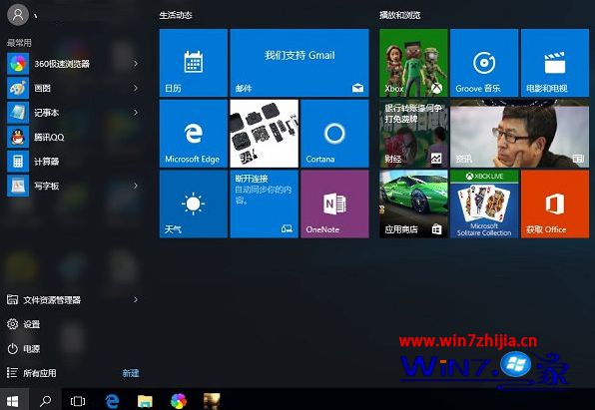595x410 pixels.
Task: Click the 生活动态 group header
Action: tap(176, 15)
